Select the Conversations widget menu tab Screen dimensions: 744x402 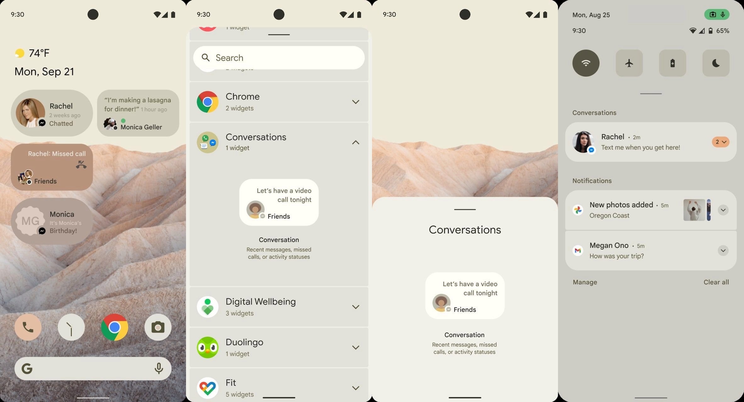(279, 142)
